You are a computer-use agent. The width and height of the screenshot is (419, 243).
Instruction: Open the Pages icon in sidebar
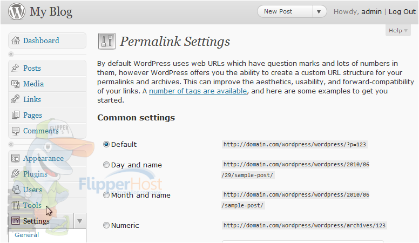(16, 115)
